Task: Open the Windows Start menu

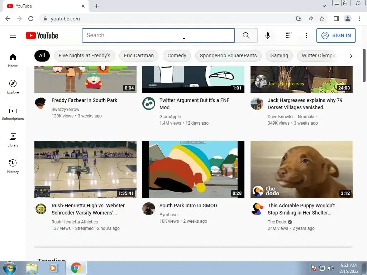Action: [10, 268]
